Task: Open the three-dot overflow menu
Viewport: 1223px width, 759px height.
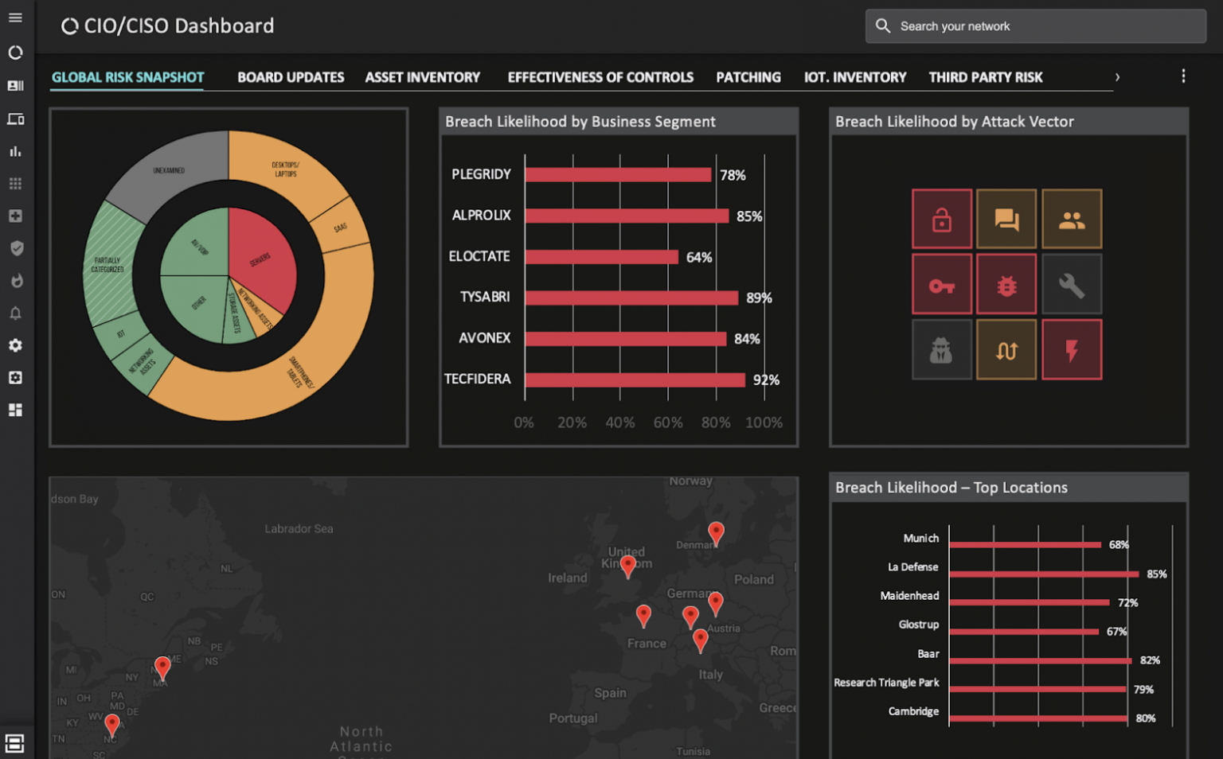Action: [x=1184, y=76]
